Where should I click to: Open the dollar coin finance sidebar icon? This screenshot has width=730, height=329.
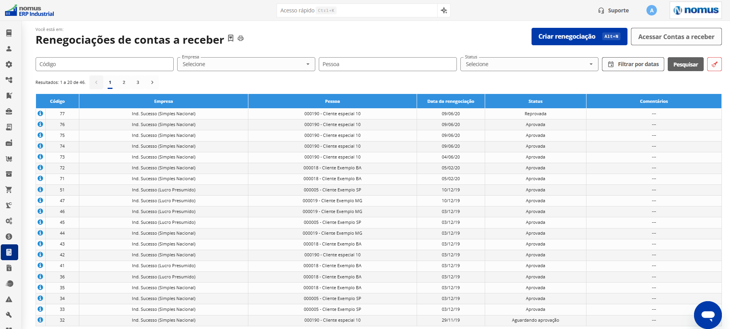click(9, 237)
